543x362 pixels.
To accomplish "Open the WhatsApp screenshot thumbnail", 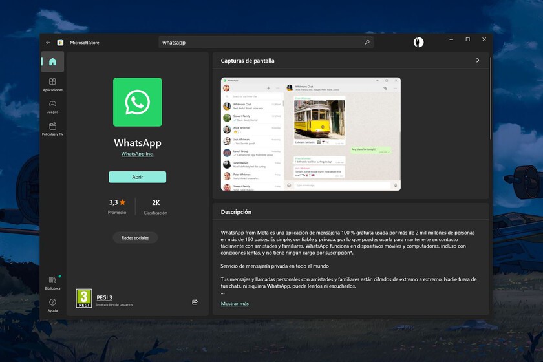I will point(311,134).
